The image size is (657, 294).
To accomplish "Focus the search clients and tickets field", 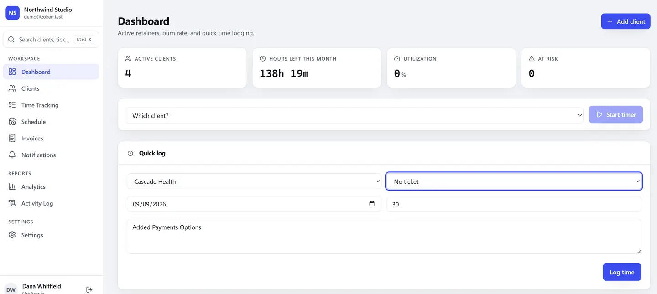I will tap(51, 40).
